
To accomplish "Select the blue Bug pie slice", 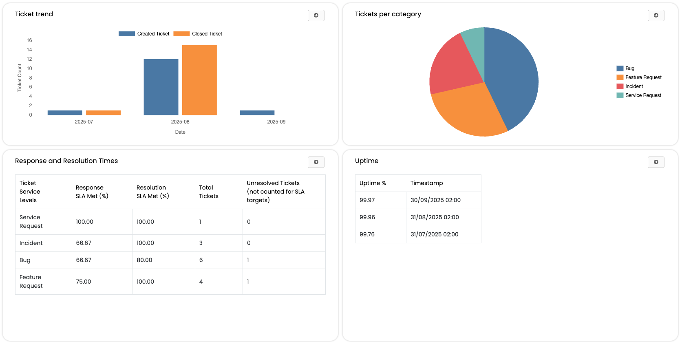I will pos(514,77).
